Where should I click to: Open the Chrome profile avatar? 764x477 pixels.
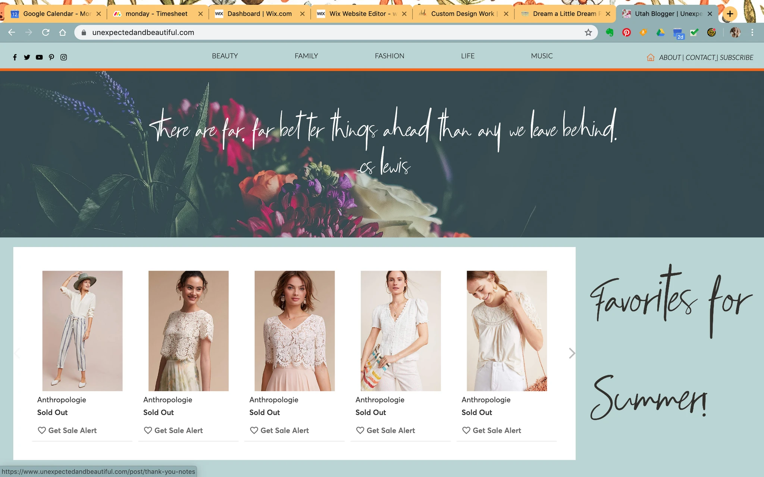(735, 32)
